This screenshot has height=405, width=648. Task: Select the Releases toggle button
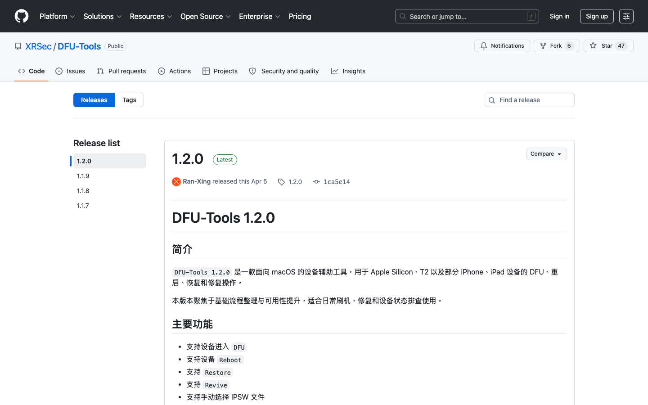click(x=94, y=100)
